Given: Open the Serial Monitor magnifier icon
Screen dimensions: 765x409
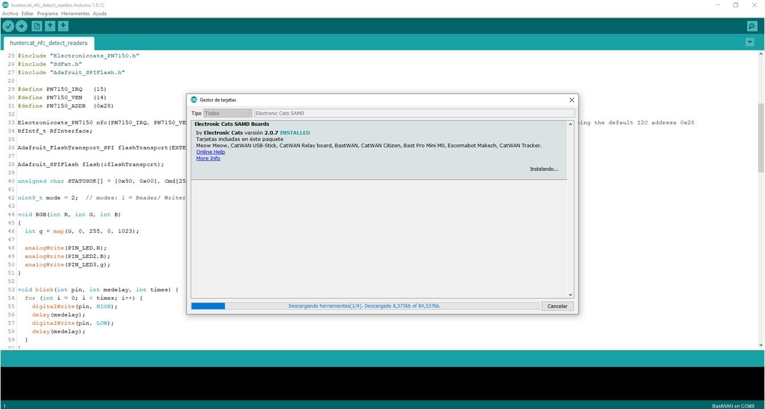Looking at the screenshot, I should (x=752, y=26).
